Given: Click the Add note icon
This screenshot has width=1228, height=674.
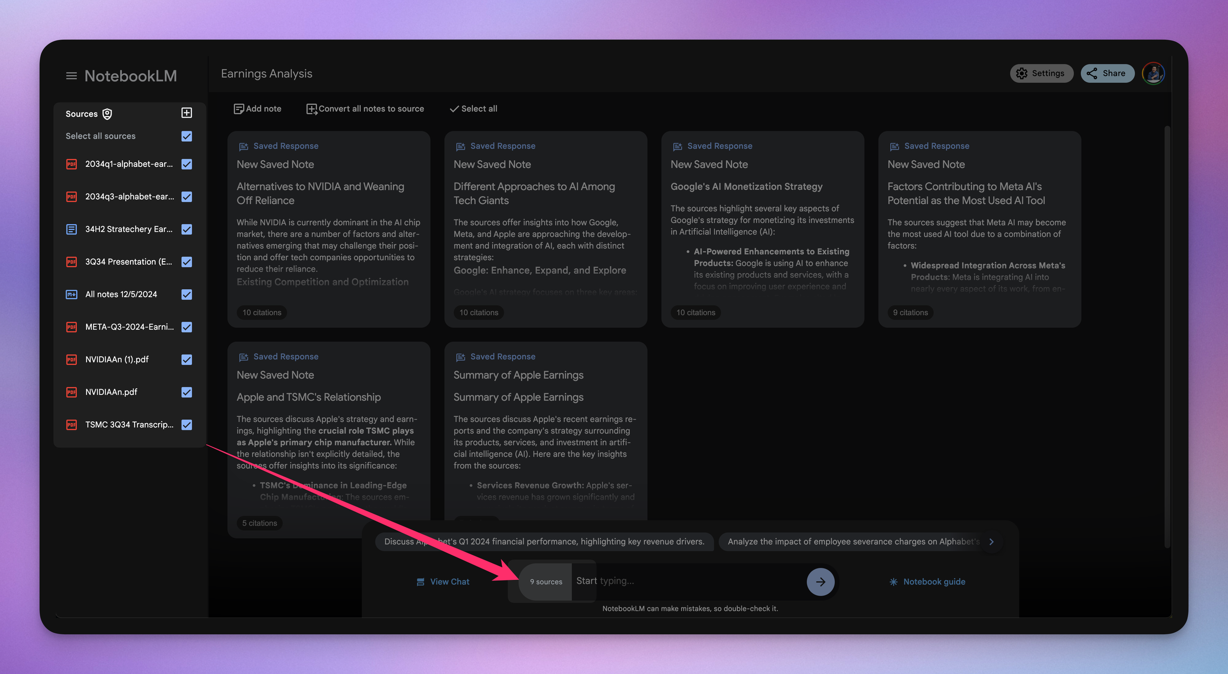Looking at the screenshot, I should 239,108.
